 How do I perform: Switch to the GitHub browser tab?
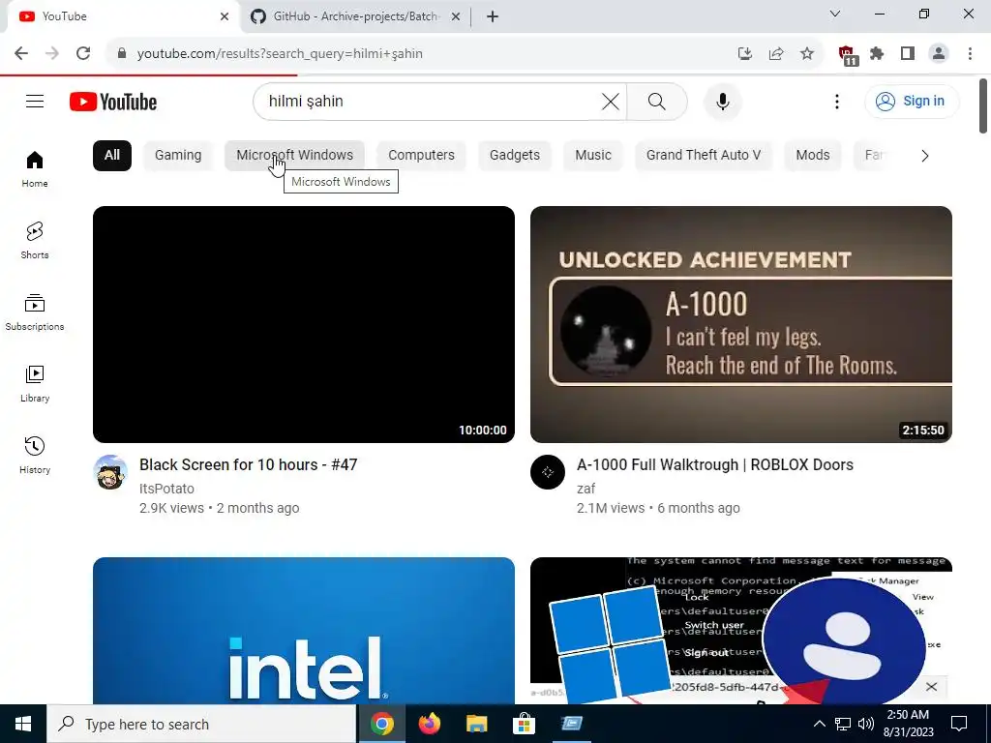[354, 16]
